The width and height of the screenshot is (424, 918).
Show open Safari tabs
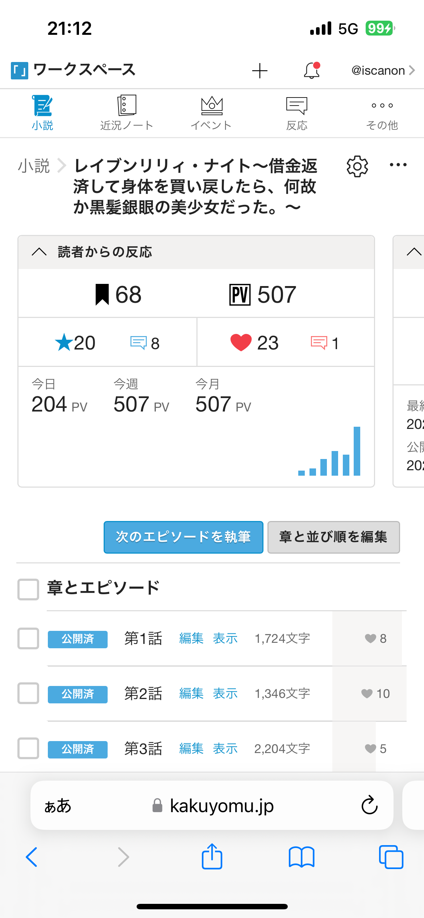pyautogui.click(x=391, y=857)
